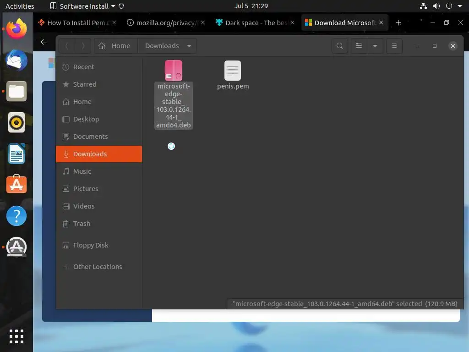Open Floppy Disk in sidebar
This screenshot has width=469, height=352.
(99, 245)
